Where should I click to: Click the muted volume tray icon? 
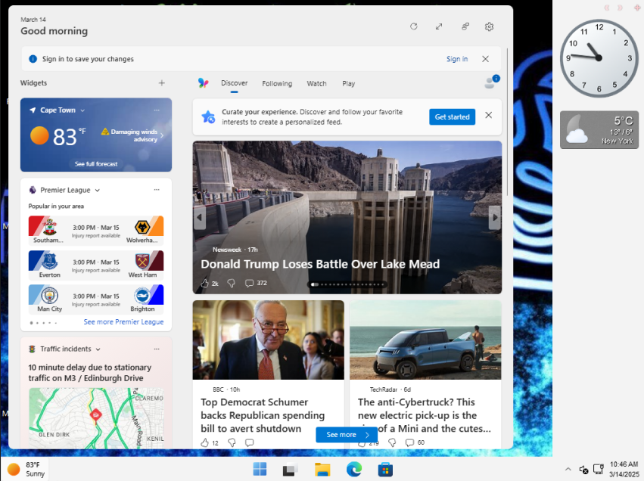583,469
